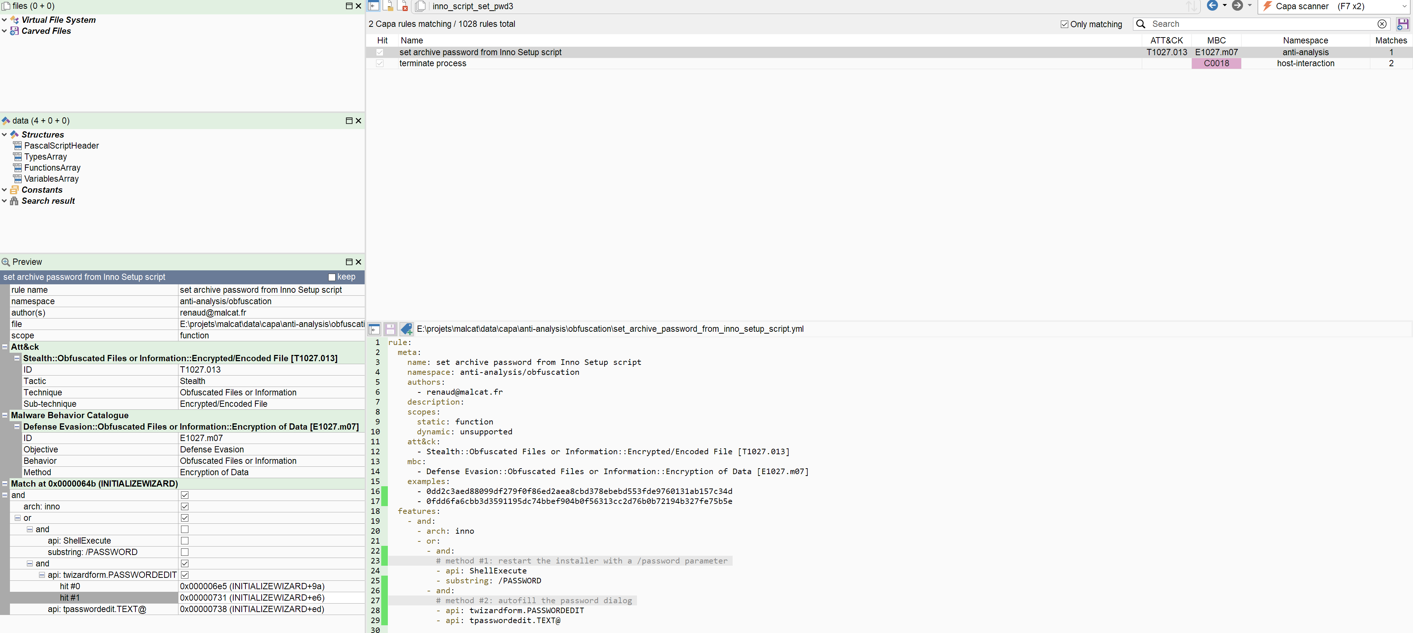The image size is (1413, 633).
Task: Enable the keep checkbox in Preview
Action: (x=331, y=277)
